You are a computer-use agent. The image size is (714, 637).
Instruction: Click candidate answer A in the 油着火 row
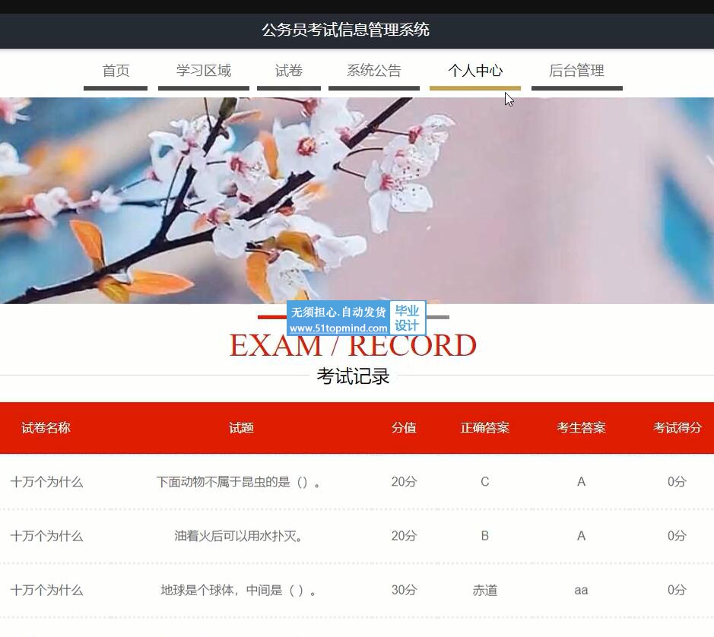pyautogui.click(x=581, y=536)
